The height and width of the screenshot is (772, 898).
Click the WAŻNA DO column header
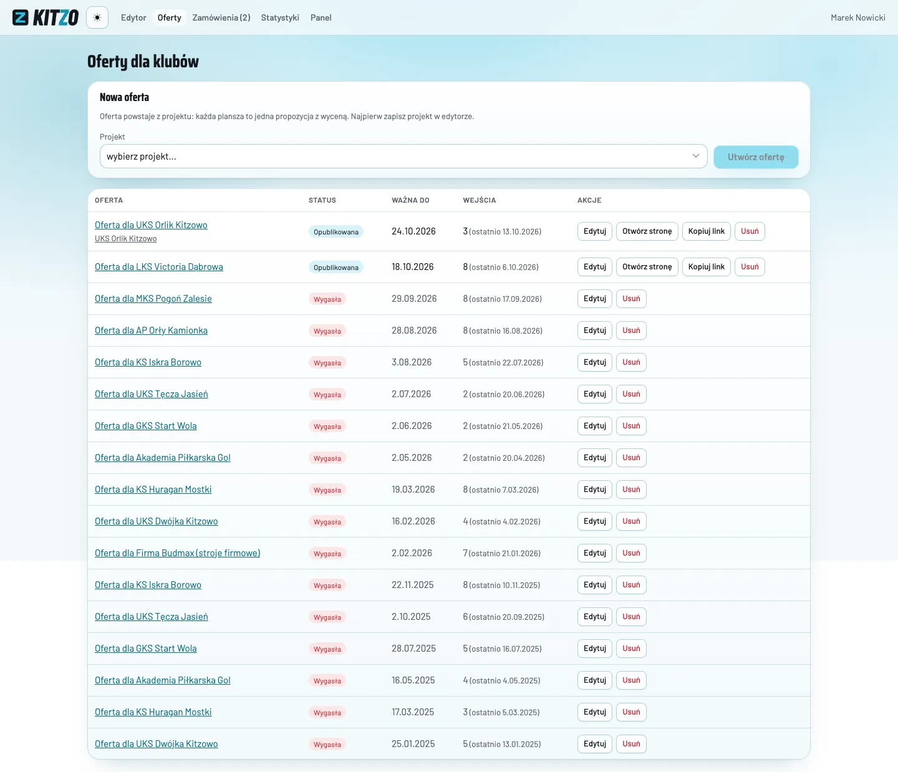(x=410, y=200)
